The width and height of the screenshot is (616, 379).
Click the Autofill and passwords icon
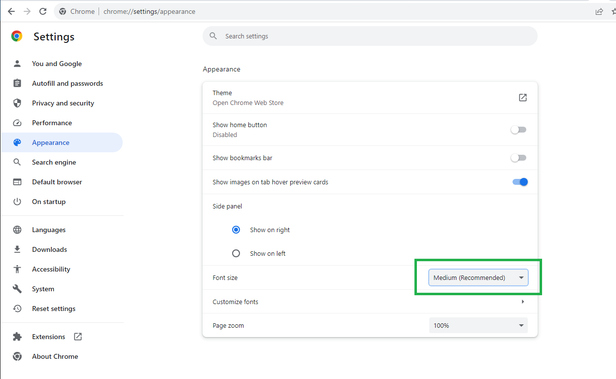pos(17,83)
